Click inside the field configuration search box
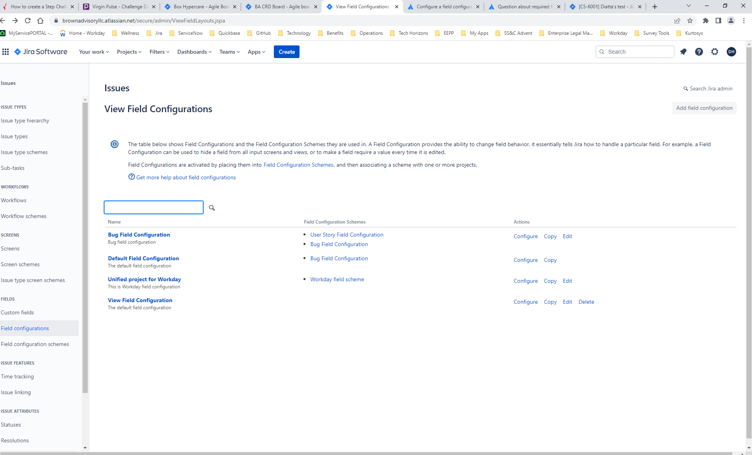 (x=153, y=207)
